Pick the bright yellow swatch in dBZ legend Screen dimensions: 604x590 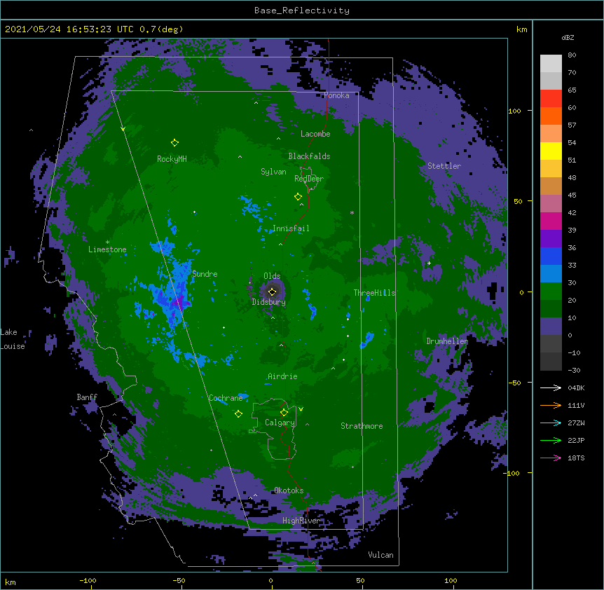click(551, 151)
